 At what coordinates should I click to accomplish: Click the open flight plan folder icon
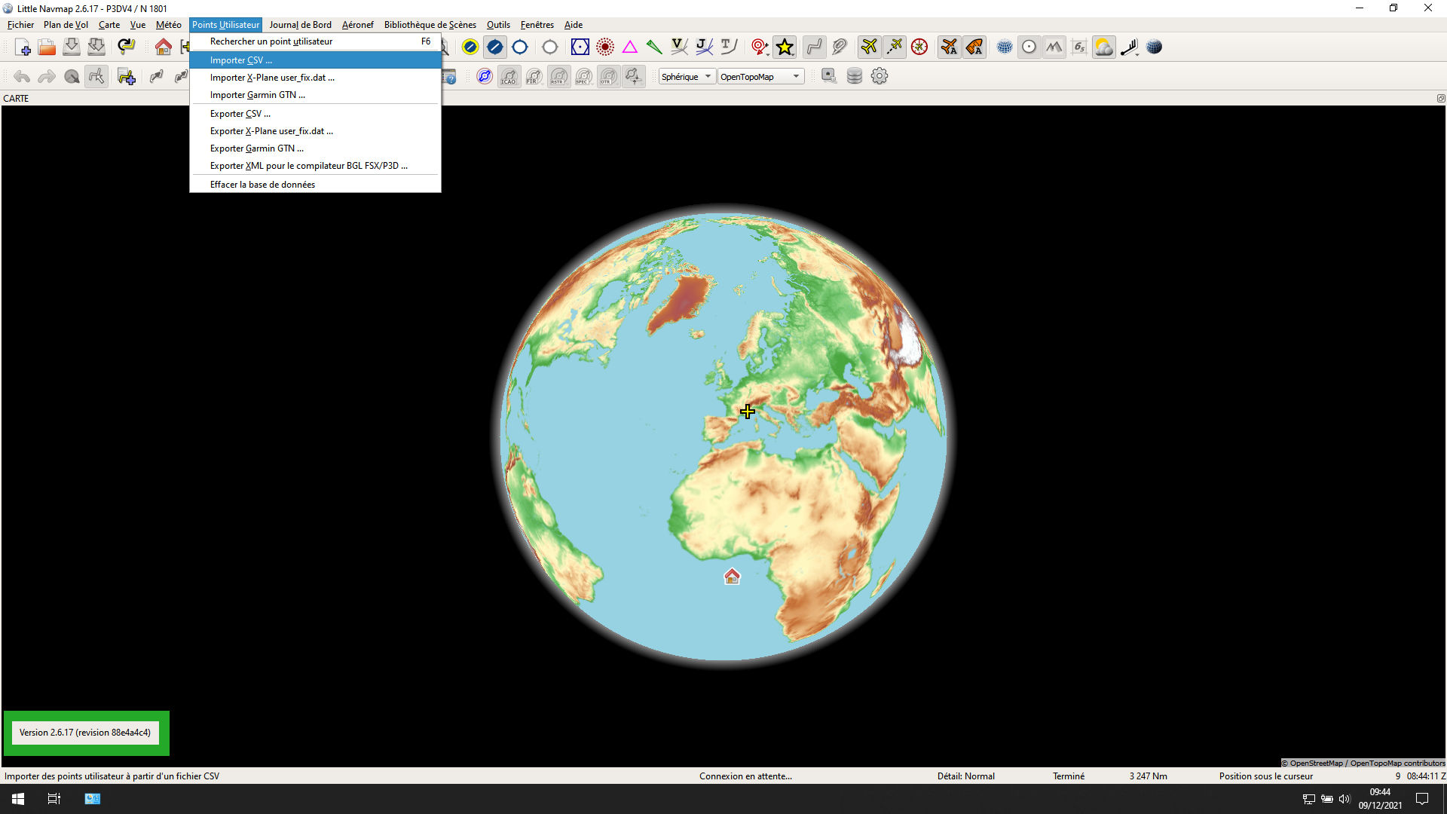[x=47, y=47]
